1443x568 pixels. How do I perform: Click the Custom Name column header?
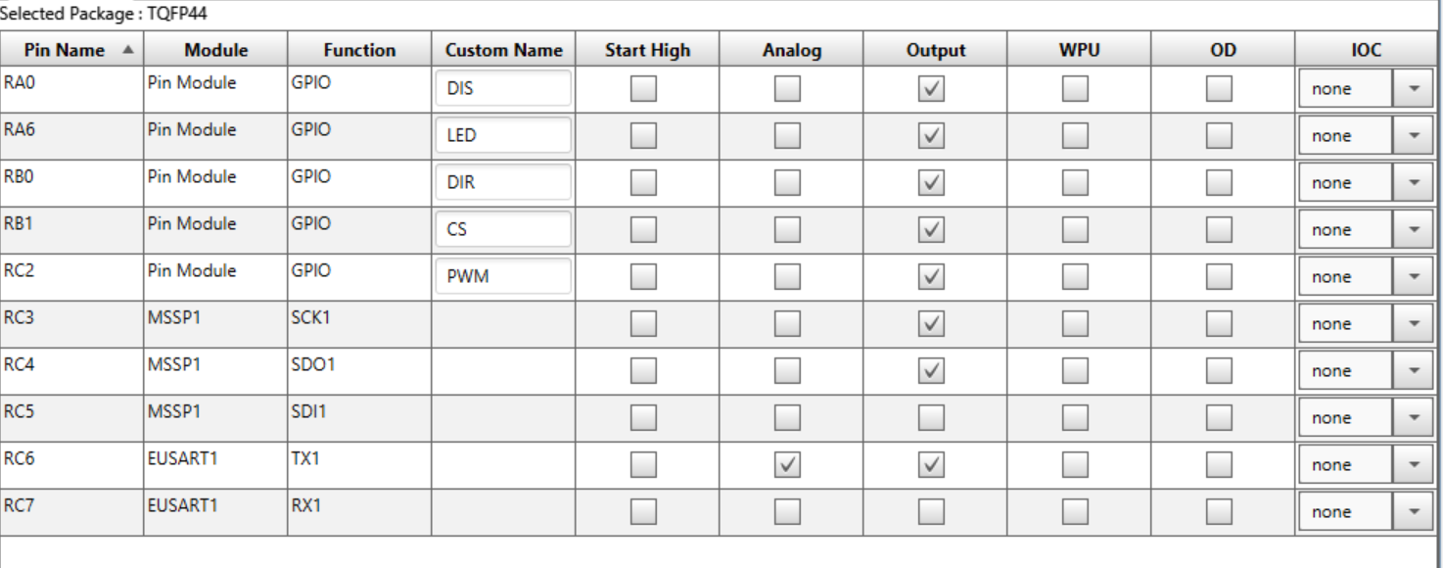(x=503, y=50)
